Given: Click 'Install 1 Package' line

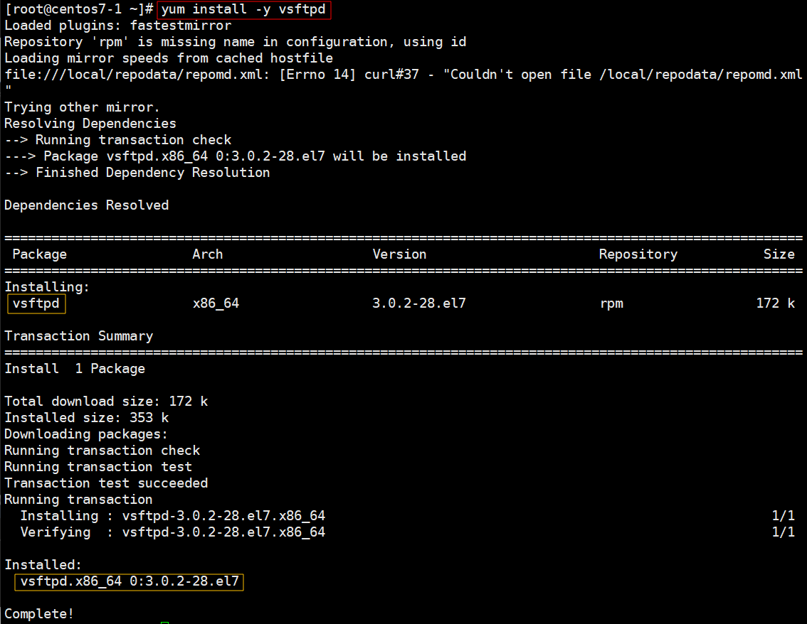Looking at the screenshot, I should tap(75, 369).
